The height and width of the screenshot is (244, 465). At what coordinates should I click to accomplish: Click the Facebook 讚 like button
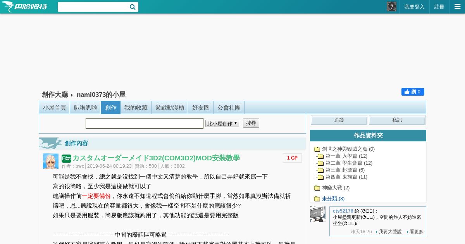pos(413,92)
